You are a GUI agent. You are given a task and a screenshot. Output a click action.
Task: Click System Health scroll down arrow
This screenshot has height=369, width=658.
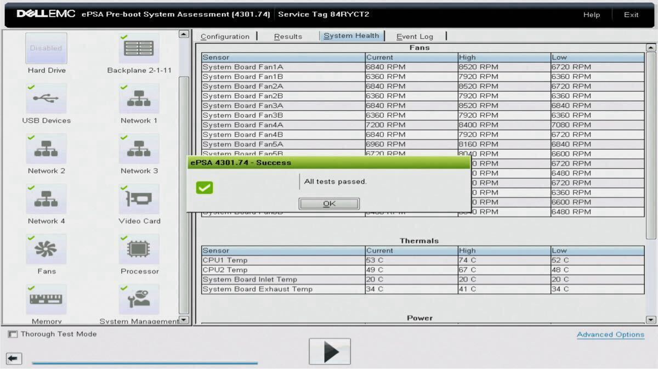pyautogui.click(x=651, y=320)
